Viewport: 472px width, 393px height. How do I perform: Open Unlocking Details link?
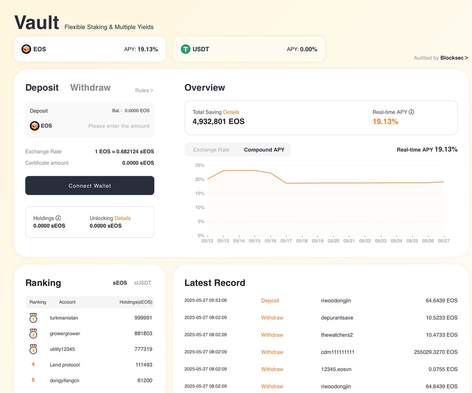(x=122, y=218)
